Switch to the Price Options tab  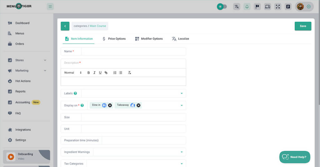(x=114, y=39)
